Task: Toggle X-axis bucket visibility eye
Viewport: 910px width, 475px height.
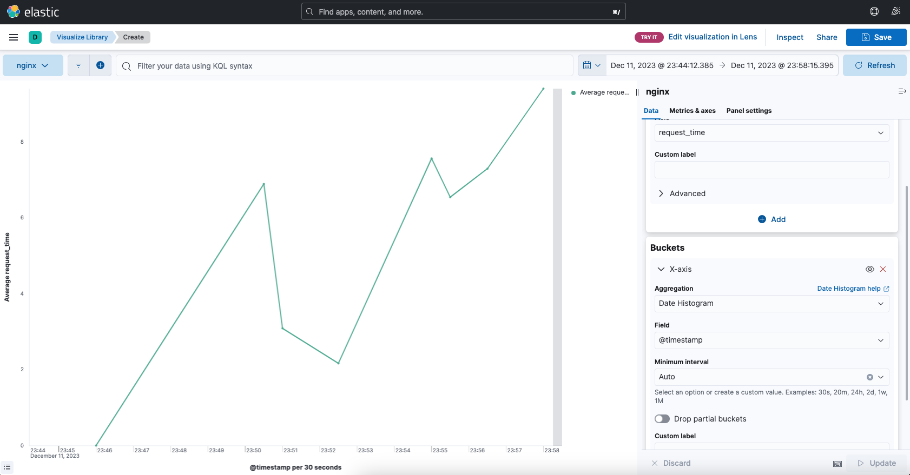Action: 870,269
